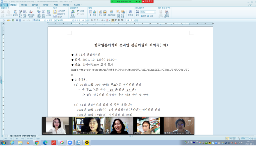
Task: Toggle italic (가) formatting
Action: pyautogui.click(x=94, y=21)
